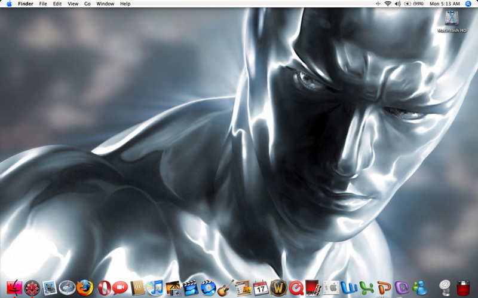Click the sync status icon left of Wi-Fi
Image resolution: width=478 pixels, height=298 pixels.
click(378, 4)
